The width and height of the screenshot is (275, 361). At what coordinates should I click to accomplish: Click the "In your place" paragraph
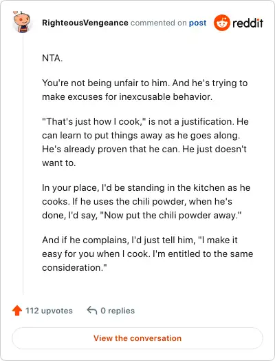146,201
